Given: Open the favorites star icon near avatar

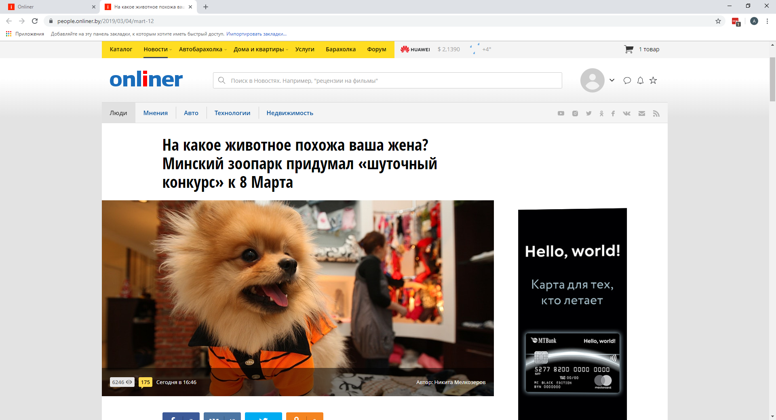Looking at the screenshot, I should coord(653,80).
